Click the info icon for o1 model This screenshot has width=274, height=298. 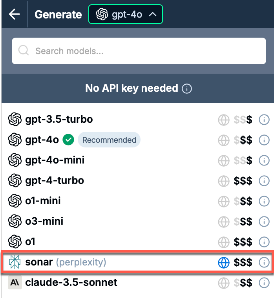264,242
